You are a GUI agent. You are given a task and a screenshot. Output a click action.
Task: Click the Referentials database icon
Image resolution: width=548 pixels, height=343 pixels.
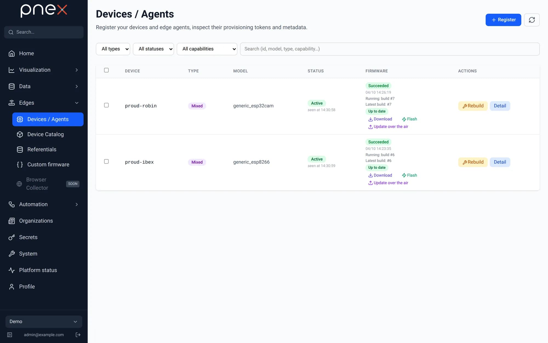point(20,150)
